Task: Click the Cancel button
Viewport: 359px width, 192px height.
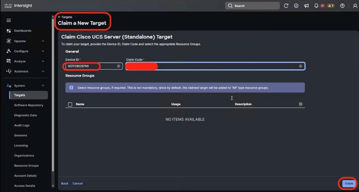Action: tap(77, 183)
